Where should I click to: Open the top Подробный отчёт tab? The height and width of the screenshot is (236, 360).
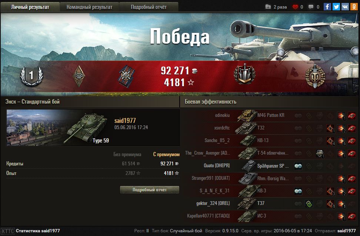click(149, 7)
